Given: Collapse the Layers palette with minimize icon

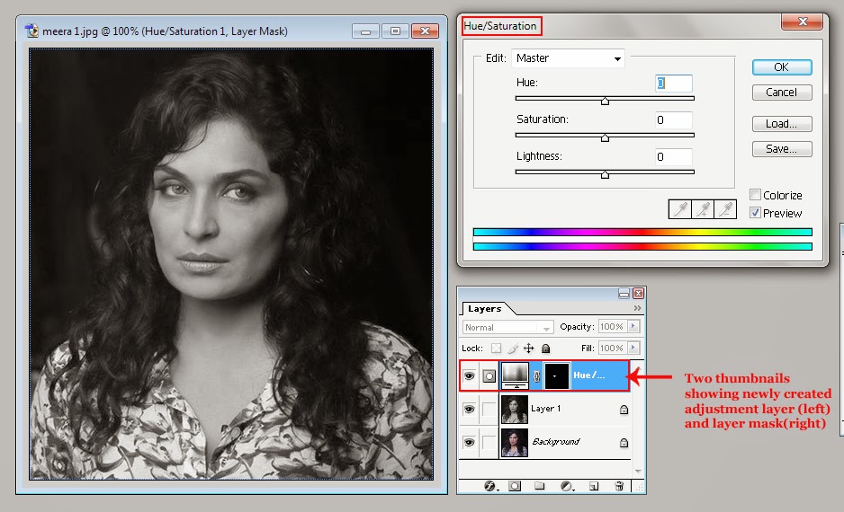Looking at the screenshot, I should (x=624, y=294).
